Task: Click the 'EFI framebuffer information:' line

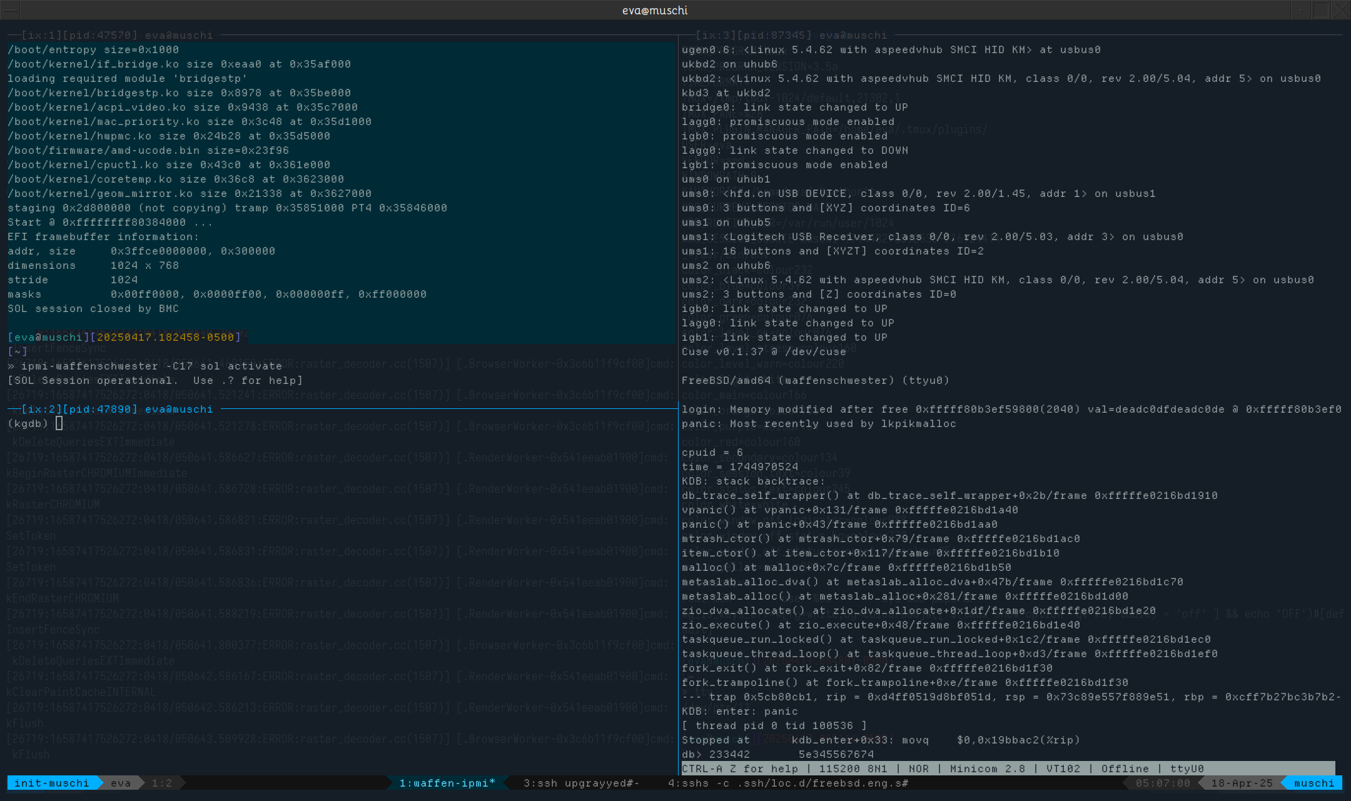Action: click(x=103, y=236)
